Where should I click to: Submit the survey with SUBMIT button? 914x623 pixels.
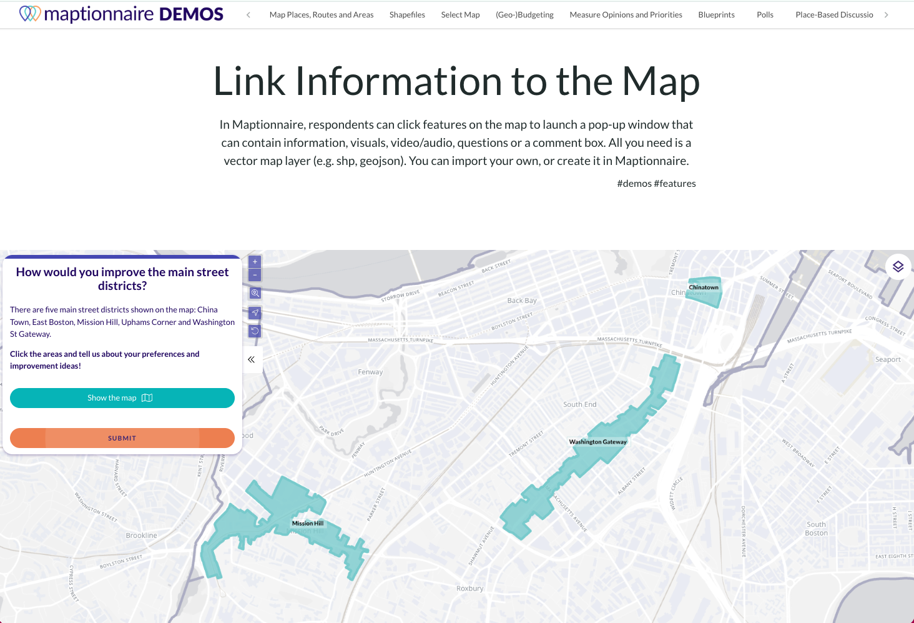[122, 438]
